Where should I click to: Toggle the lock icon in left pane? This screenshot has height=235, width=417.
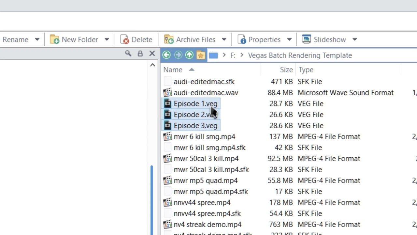point(140,54)
